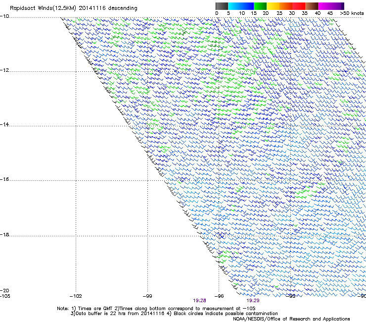Click the brown 35-40 knots legend segment
The width and height of the screenshot is (366, 322).
click(312, 6)
